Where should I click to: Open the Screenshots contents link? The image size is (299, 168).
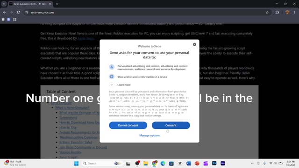click(68, 118)
